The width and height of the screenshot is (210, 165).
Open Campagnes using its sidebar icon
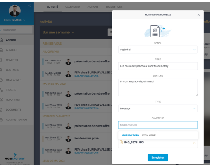[2, 80]
